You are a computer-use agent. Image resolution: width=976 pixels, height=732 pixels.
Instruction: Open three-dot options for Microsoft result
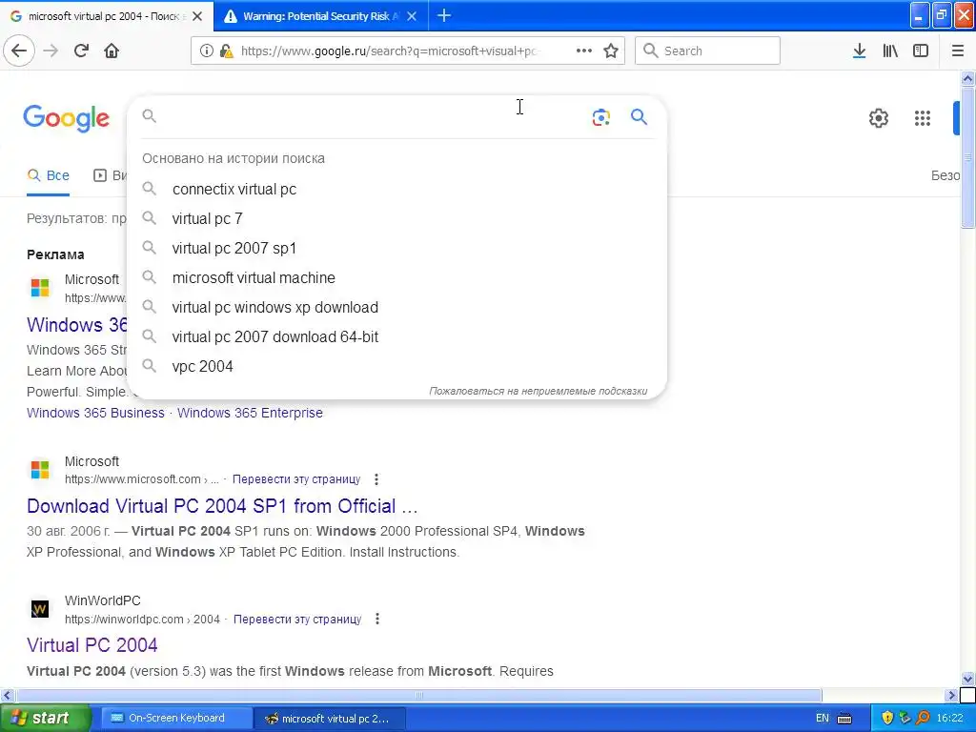376,479
